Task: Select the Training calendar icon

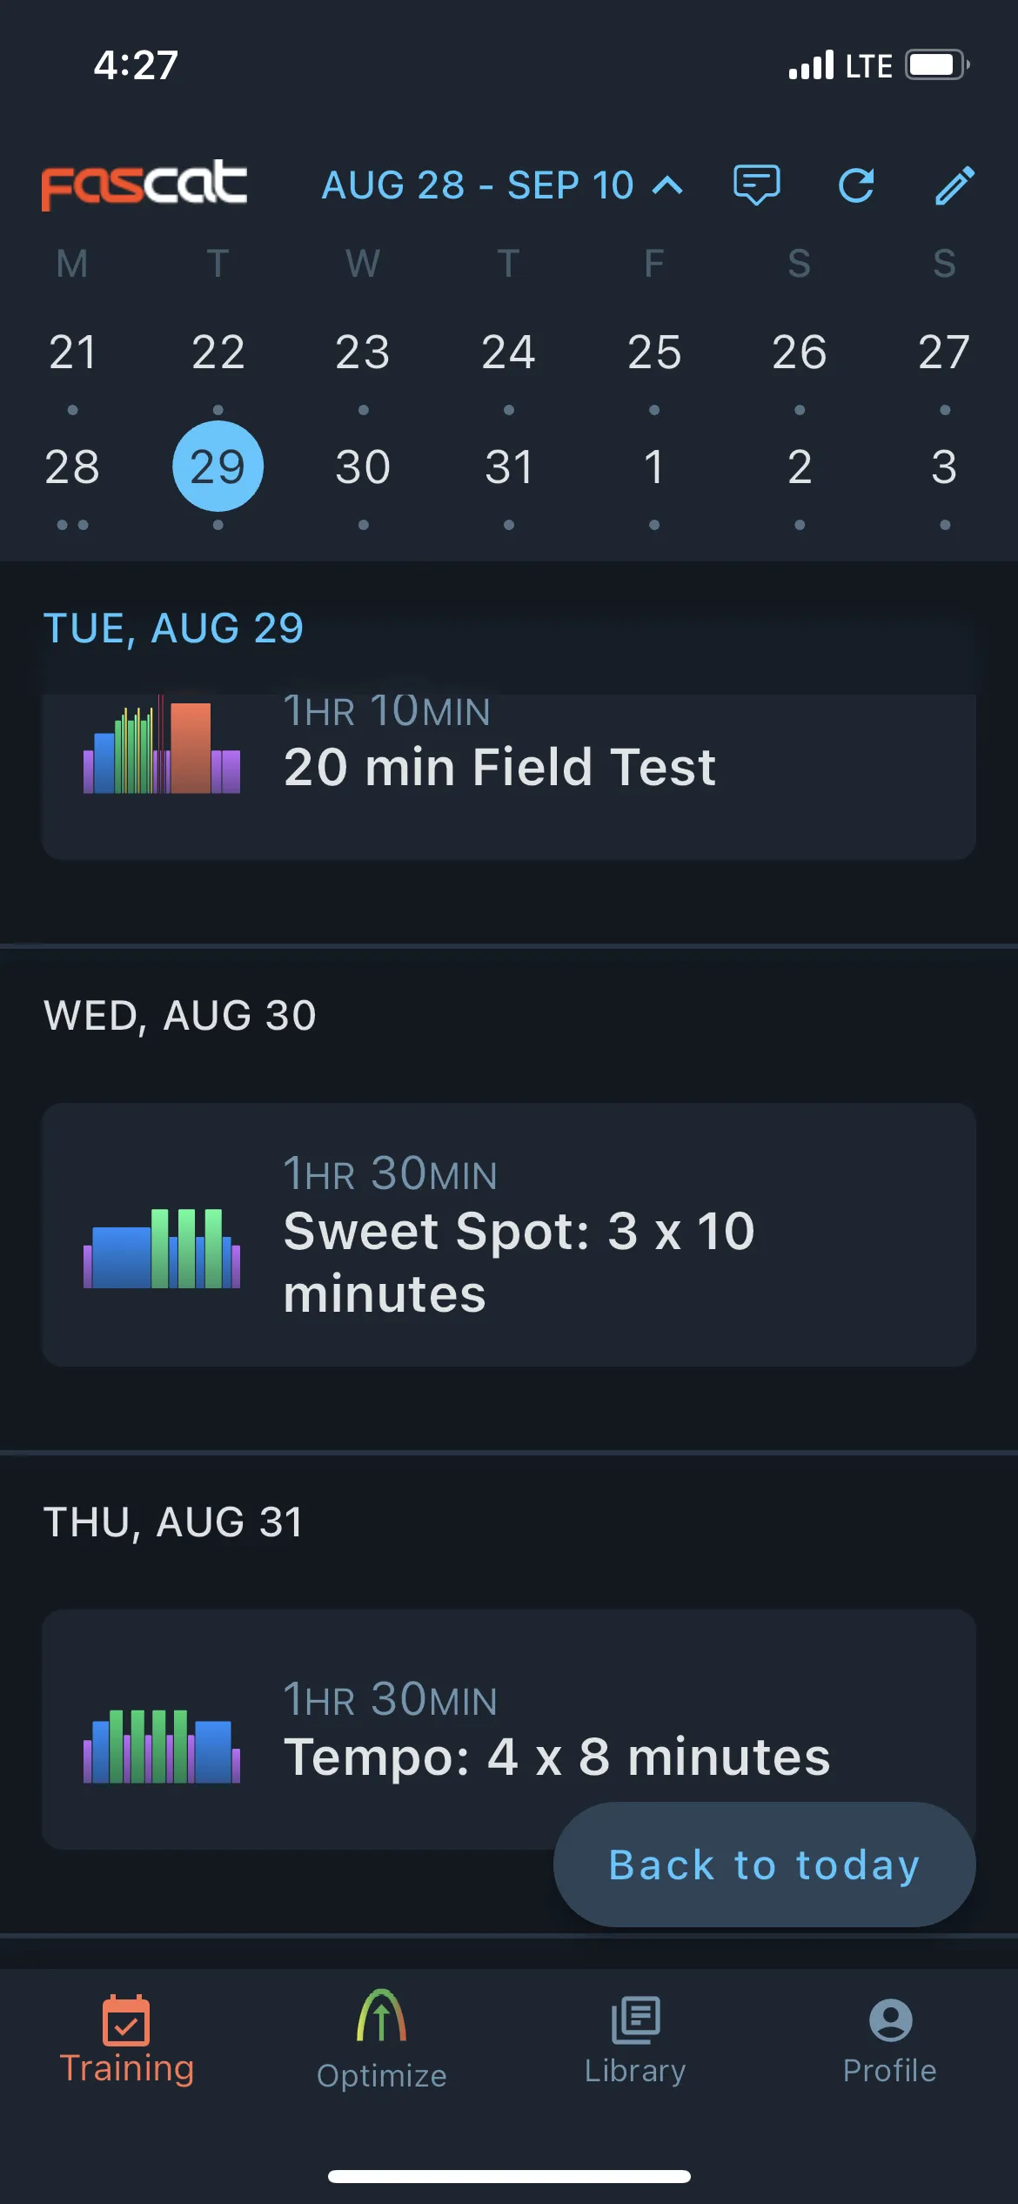Action: click(126, 2019)
